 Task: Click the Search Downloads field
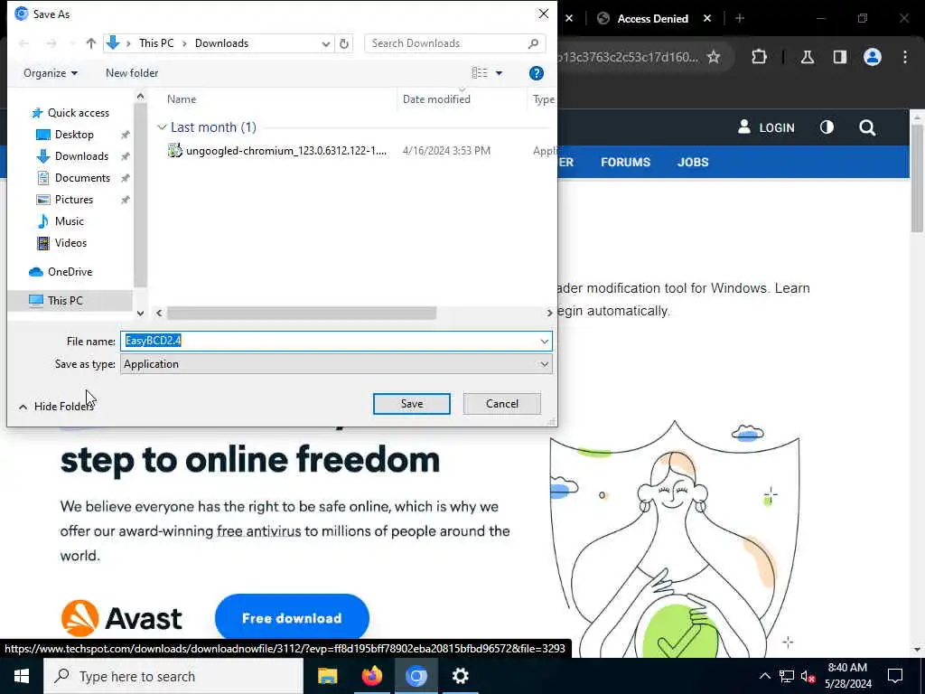[455, 43]
